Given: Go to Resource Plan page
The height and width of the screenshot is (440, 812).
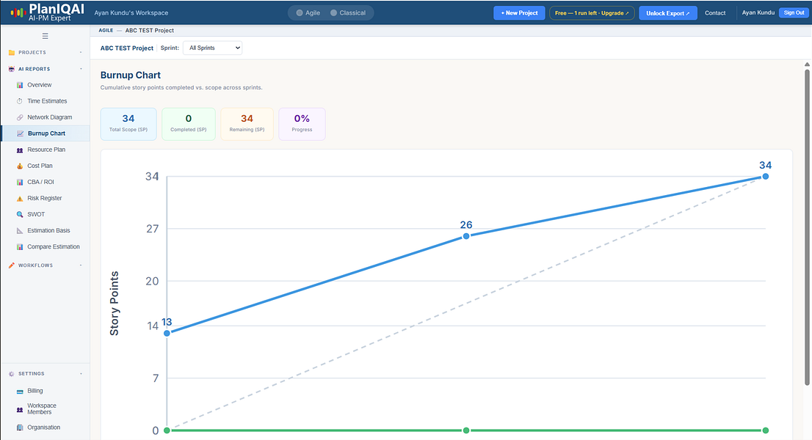Looking at the screenshot, I should tap(45, 150).
